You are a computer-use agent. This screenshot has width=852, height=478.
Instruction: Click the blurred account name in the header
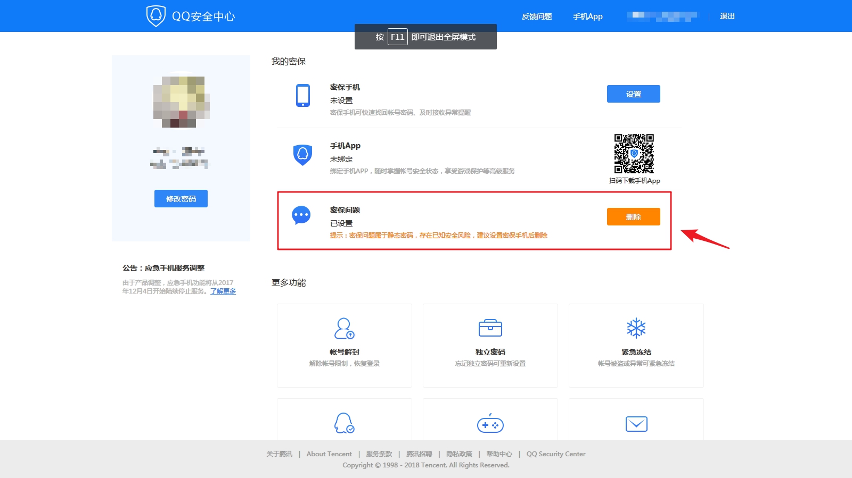click(662, 16)
